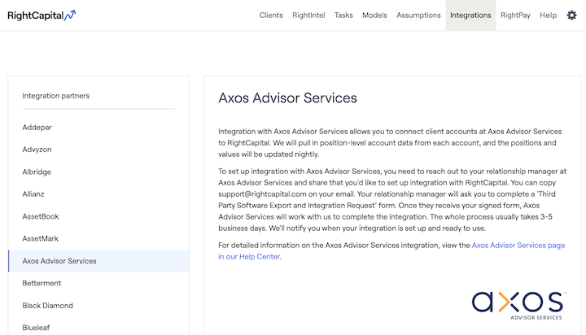
Task: Click the RightCapital logo
Action: coord(42,15)
